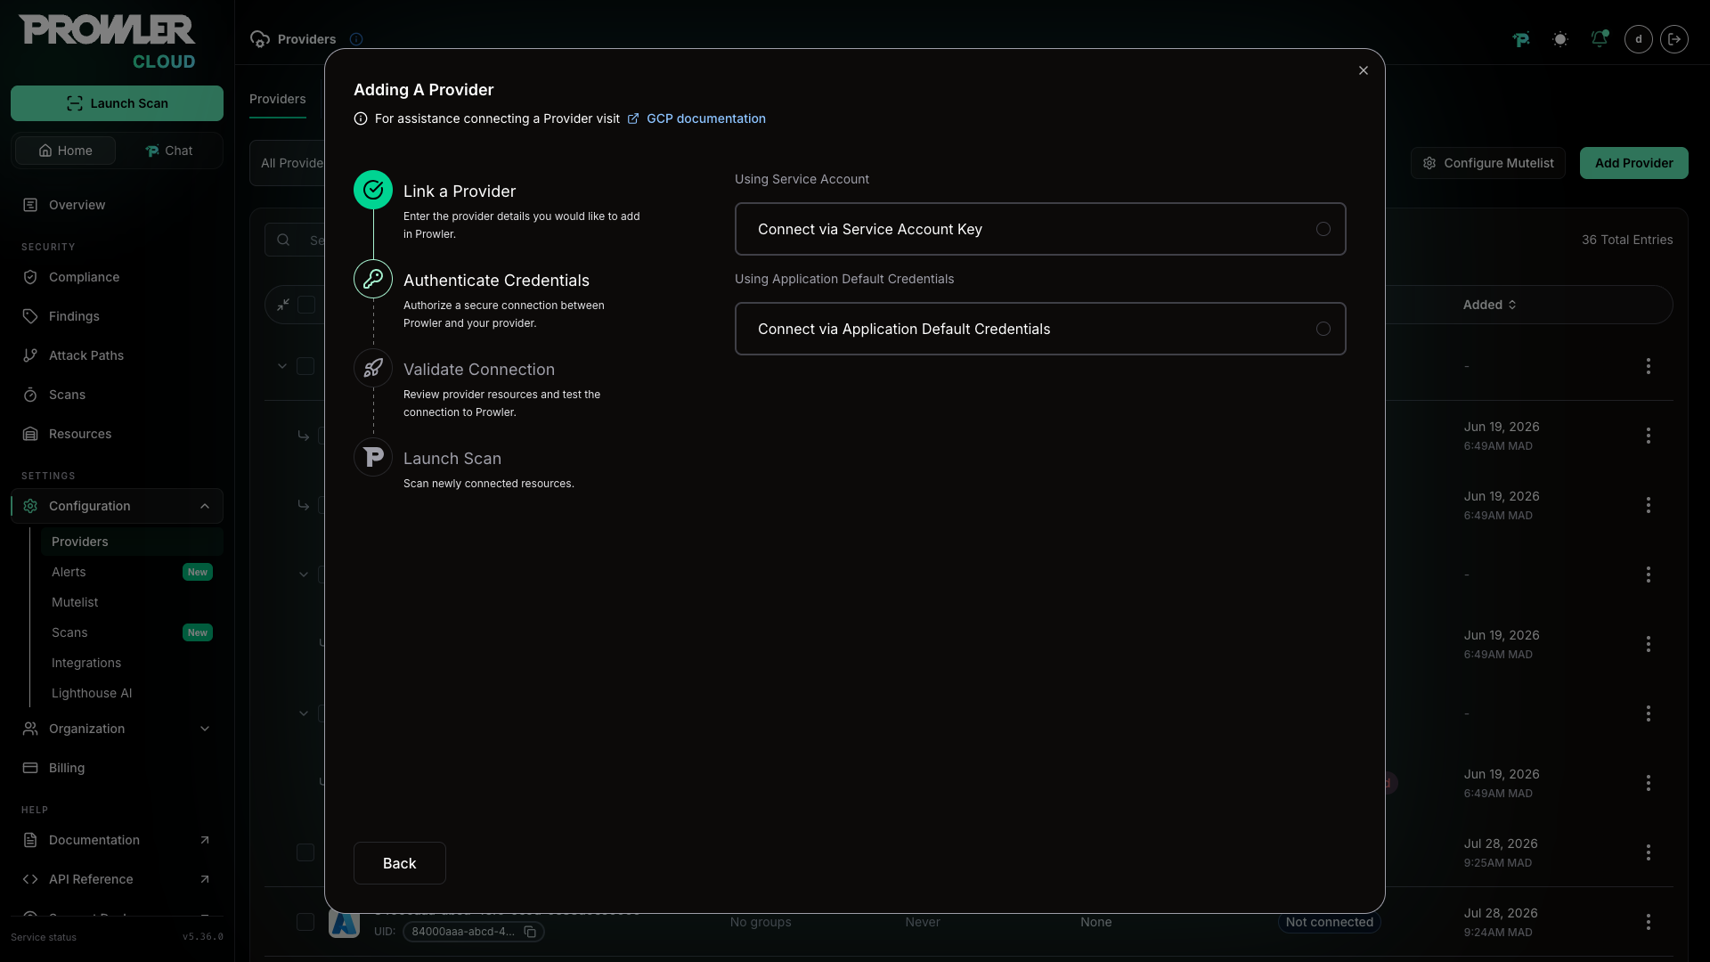Click the Configuration gear icon
This screenshot has width=1710, height=962.
coord(30,506)
